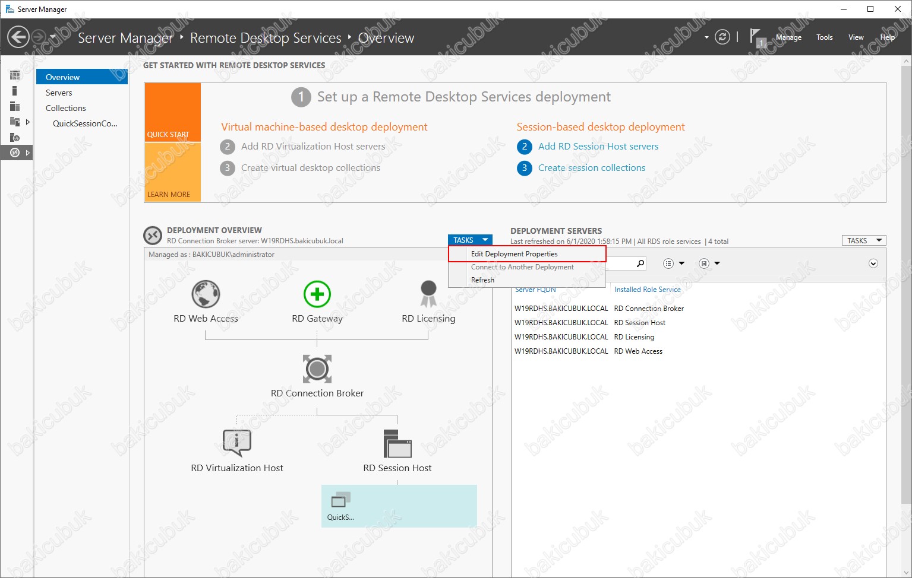Click the RD Session Host icon
This screenshot has height=578, width=912.
point(397,443)
